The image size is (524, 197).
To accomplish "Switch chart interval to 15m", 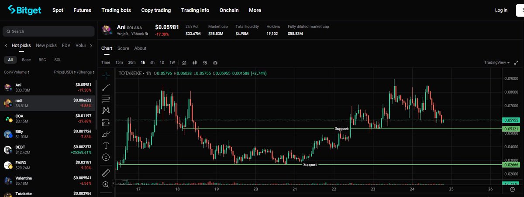I will coord(119,62).
